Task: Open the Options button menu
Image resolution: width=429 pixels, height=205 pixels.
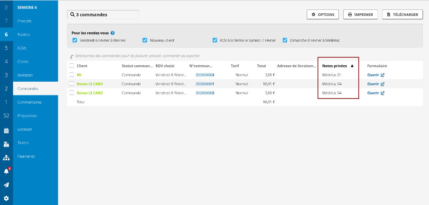Action: (323, 15)
